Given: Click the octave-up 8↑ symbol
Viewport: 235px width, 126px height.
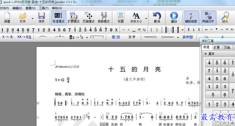Looking at the screenshot, I should coord(139,30).
